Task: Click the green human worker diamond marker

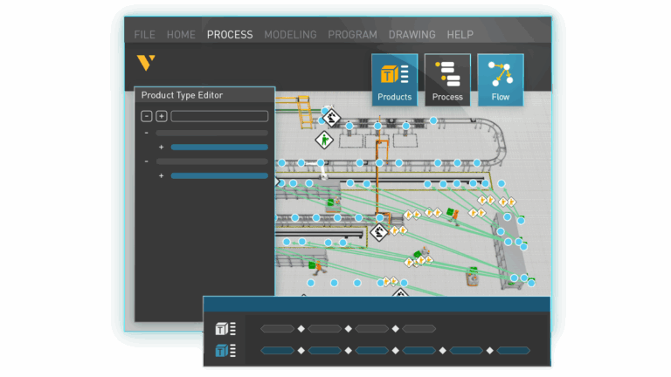Action: pyautogui.click(x=324, y=139)
